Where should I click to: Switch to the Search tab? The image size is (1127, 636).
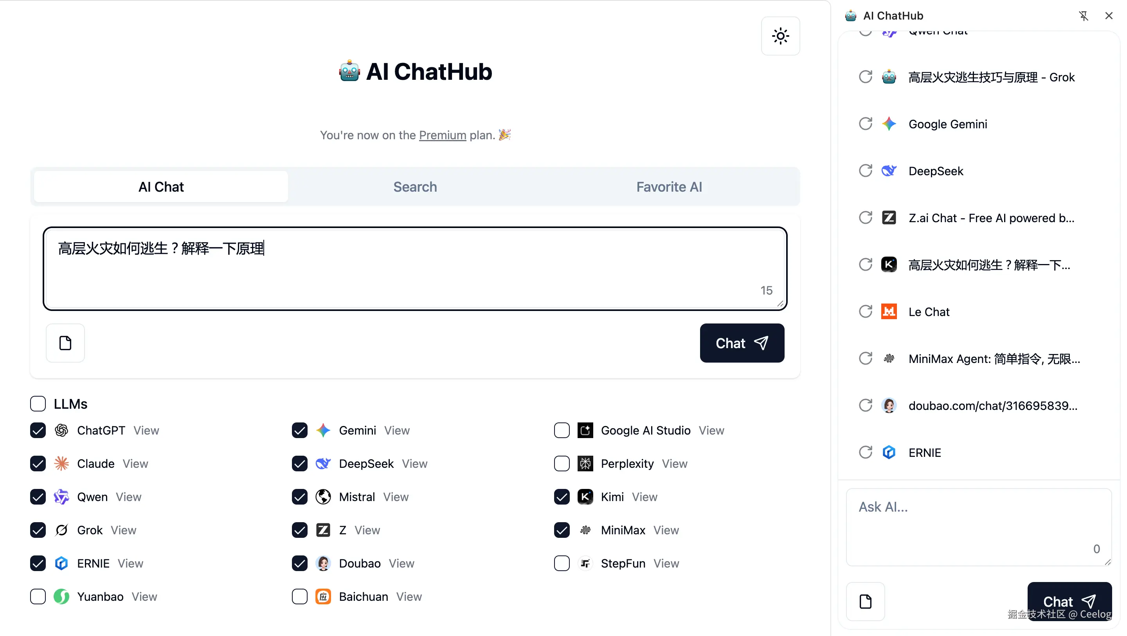pyautogui.click(x=415, y=187)
